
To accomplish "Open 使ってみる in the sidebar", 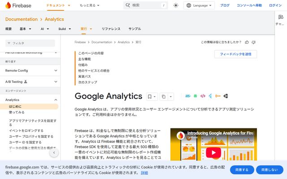I will pyautogui.click(x=17, y=112).
